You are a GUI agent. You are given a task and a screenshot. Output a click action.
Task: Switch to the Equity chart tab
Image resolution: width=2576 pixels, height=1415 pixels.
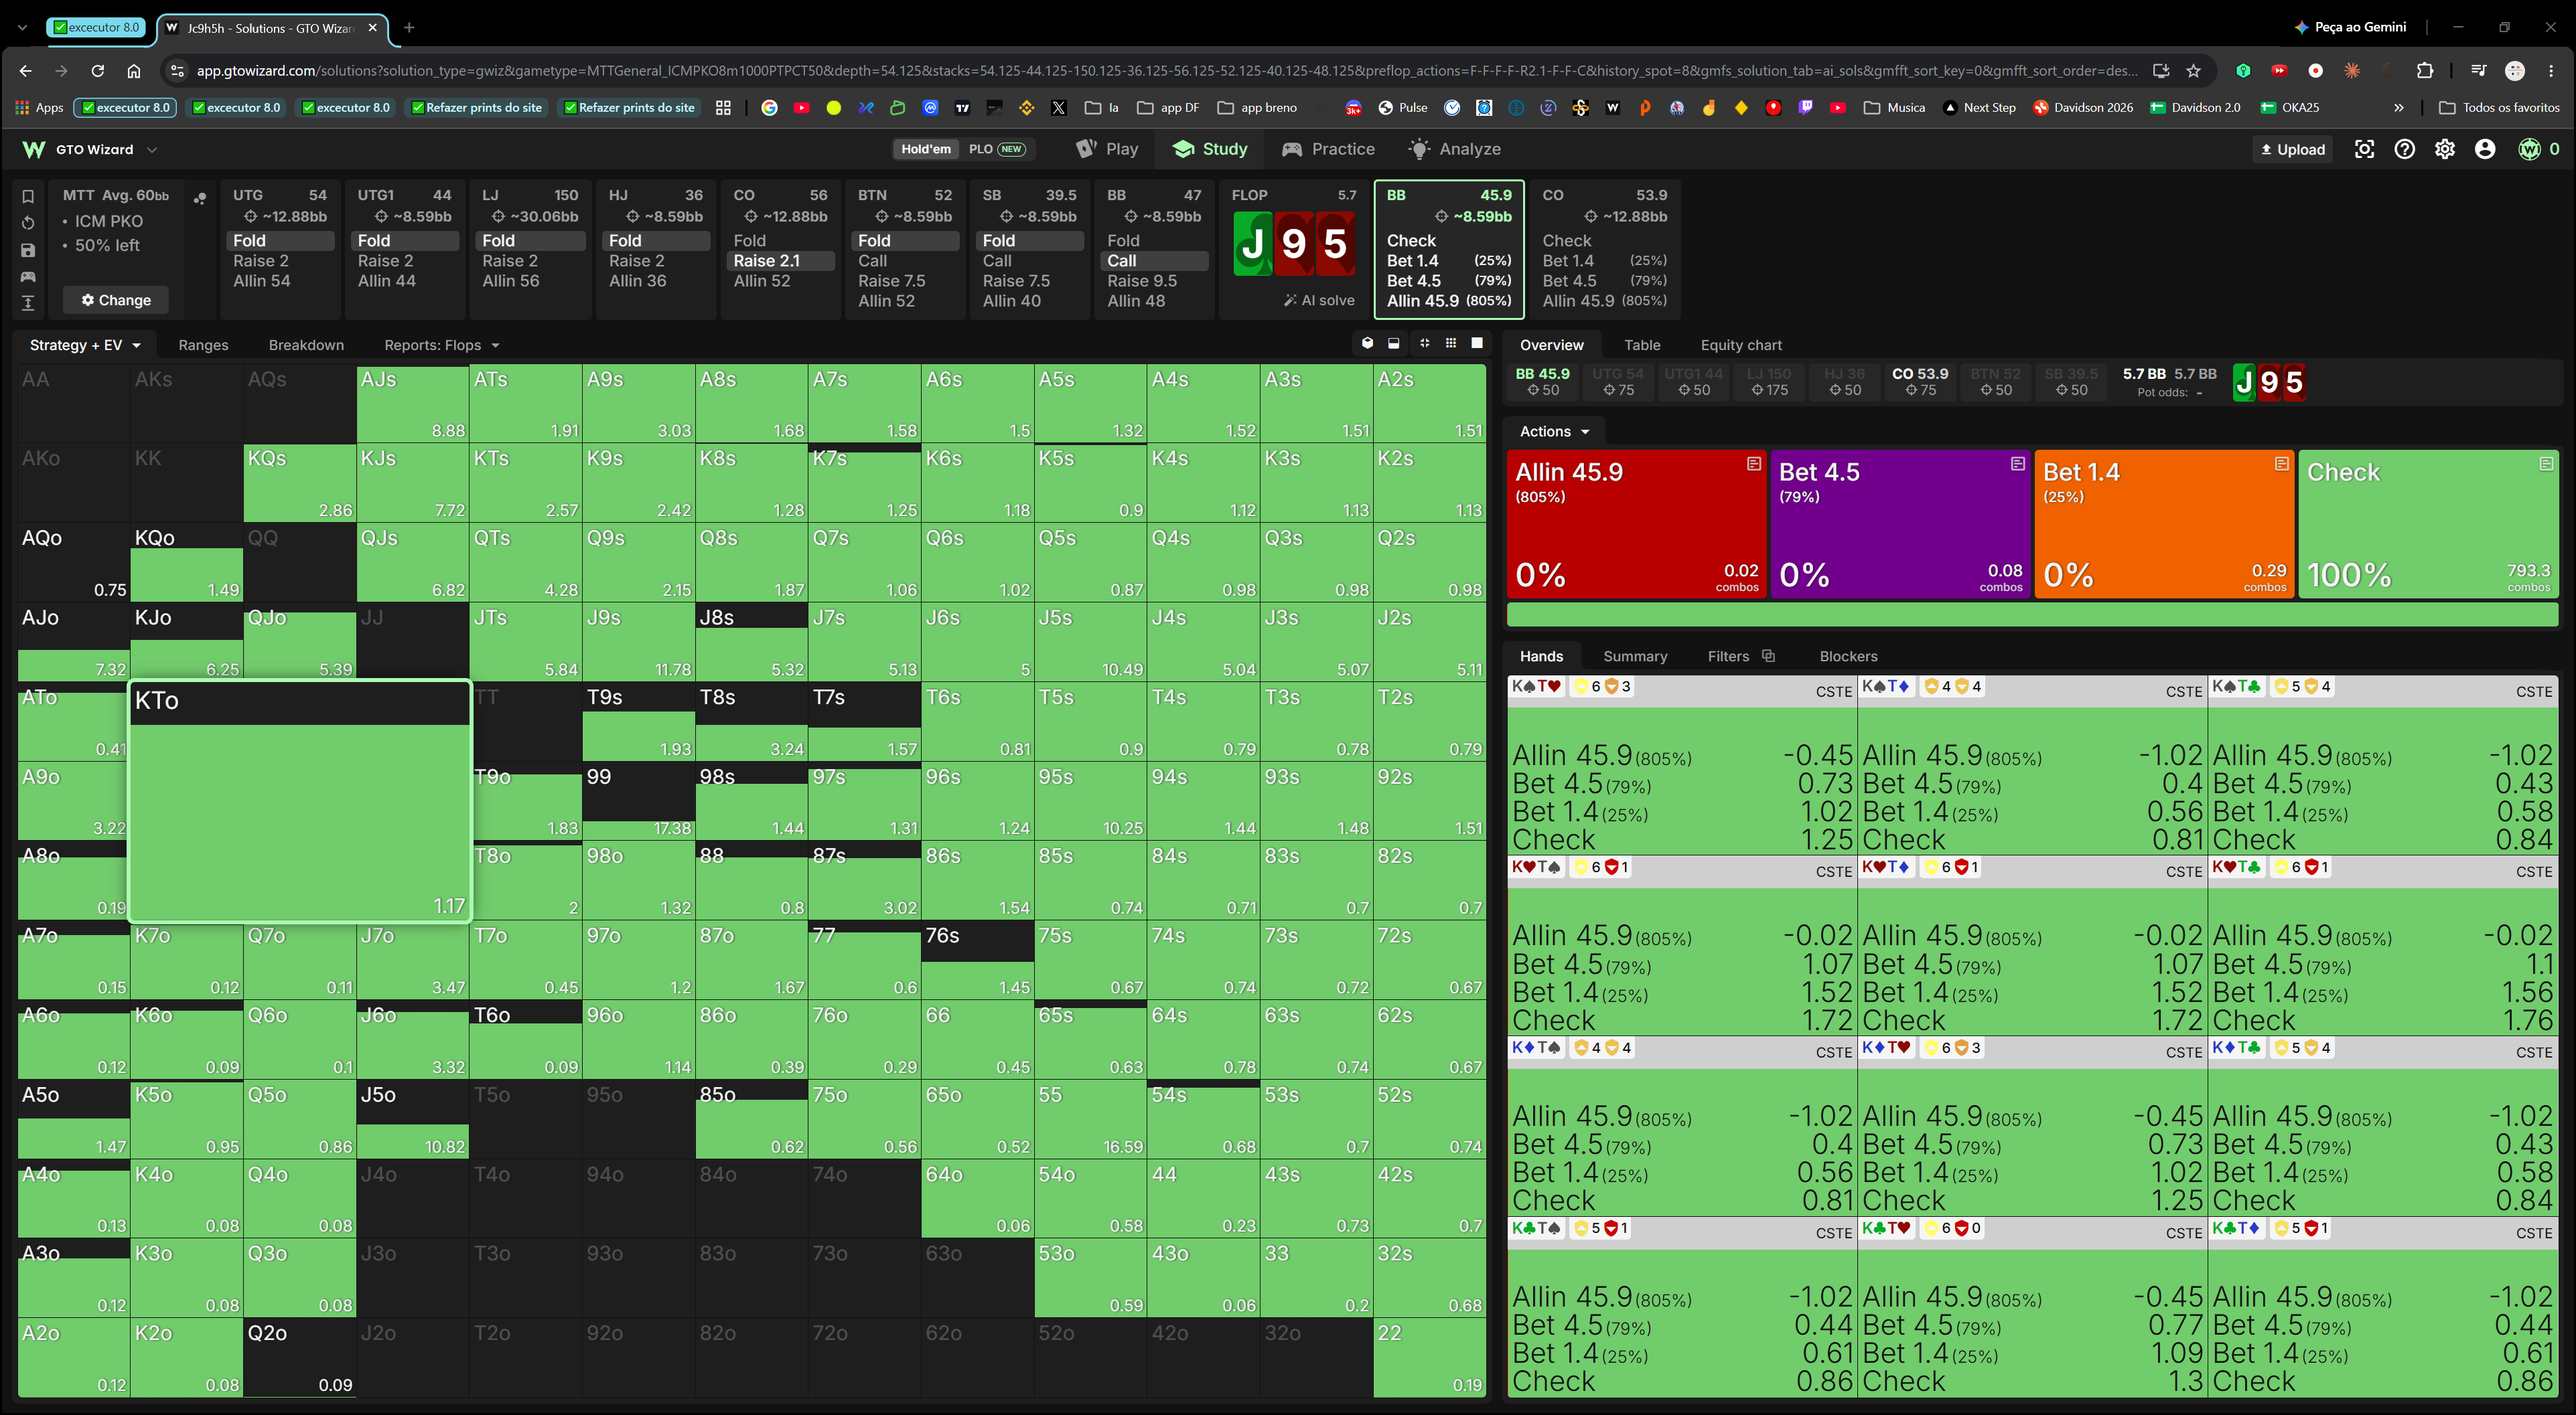click(1741, 345)
